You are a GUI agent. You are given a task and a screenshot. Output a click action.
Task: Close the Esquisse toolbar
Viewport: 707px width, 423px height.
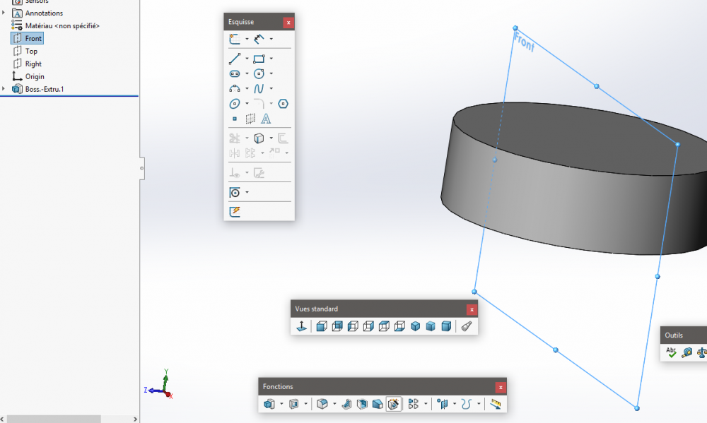coord(288,23)
